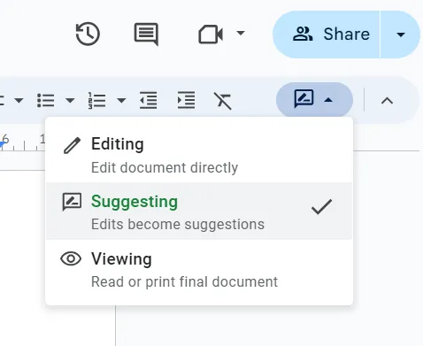Click pencil icon beside Editing
423x346 pixels.
[x=72, y=145]
